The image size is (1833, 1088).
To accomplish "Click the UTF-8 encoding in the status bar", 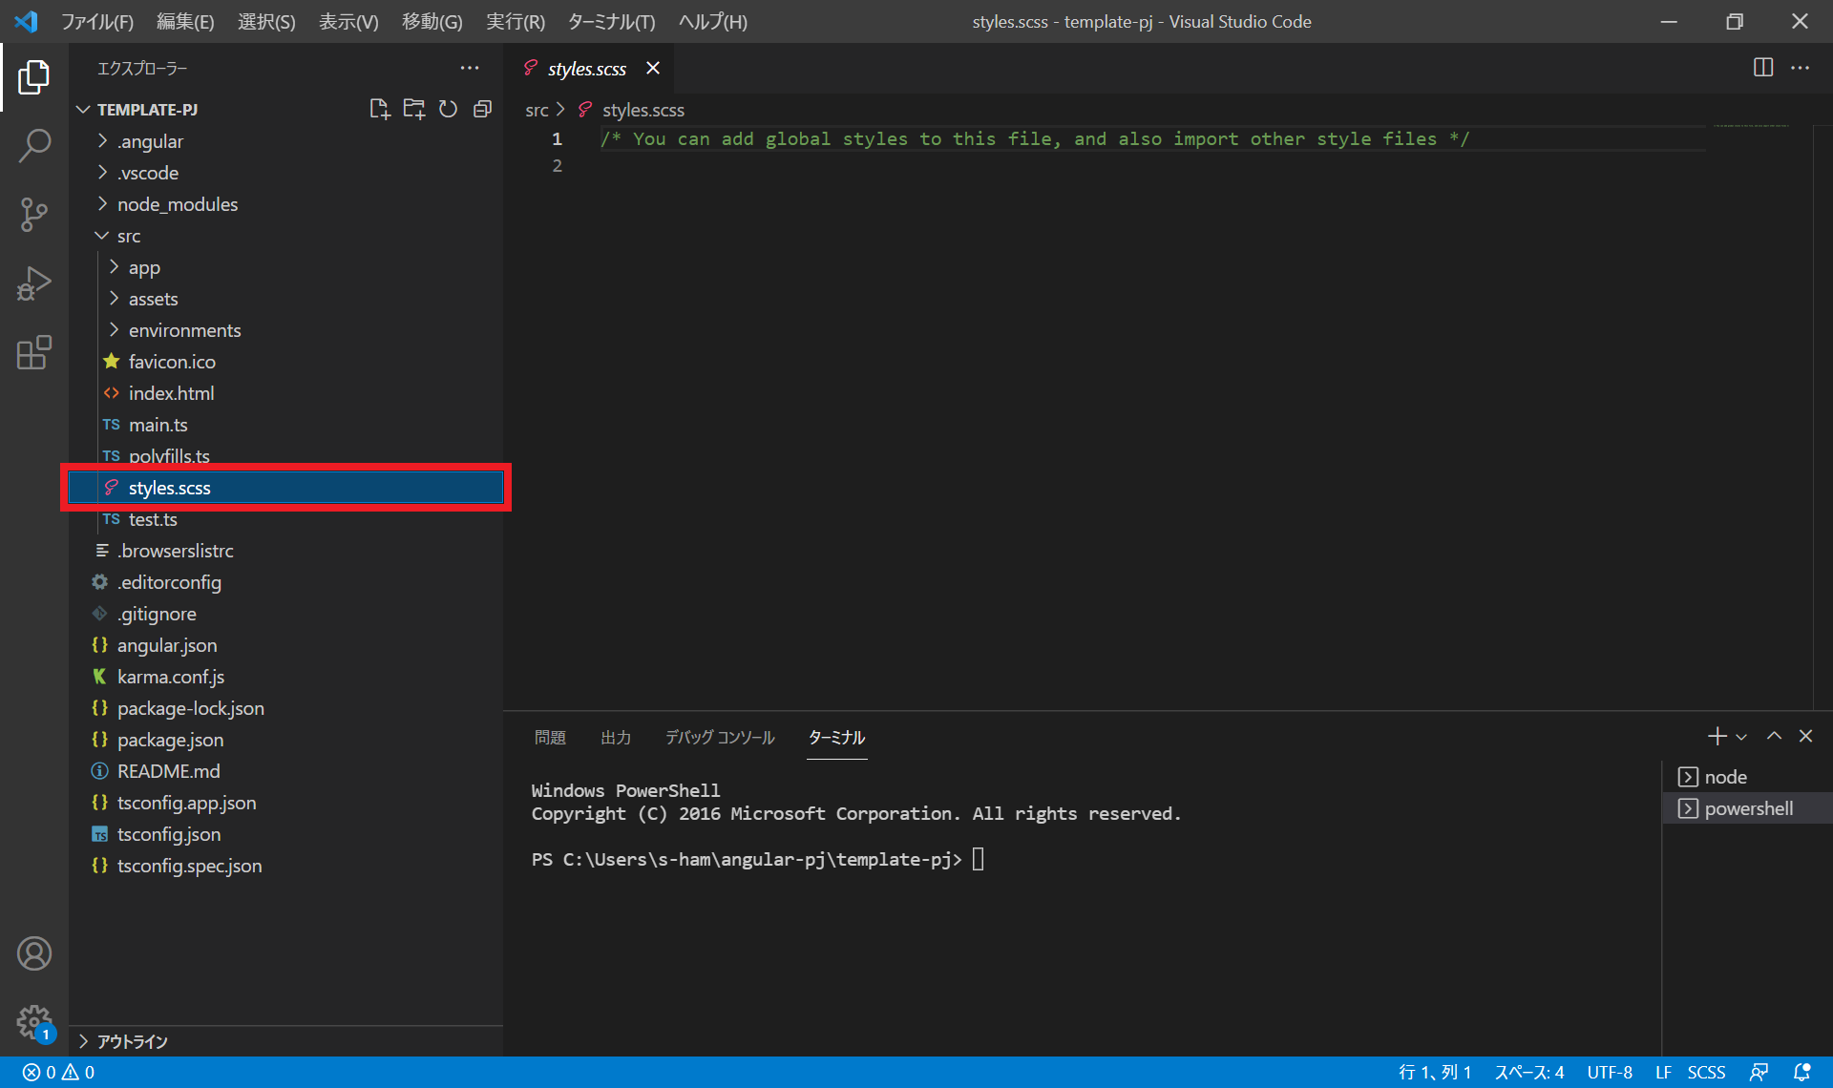I will click(1609, 1072).
